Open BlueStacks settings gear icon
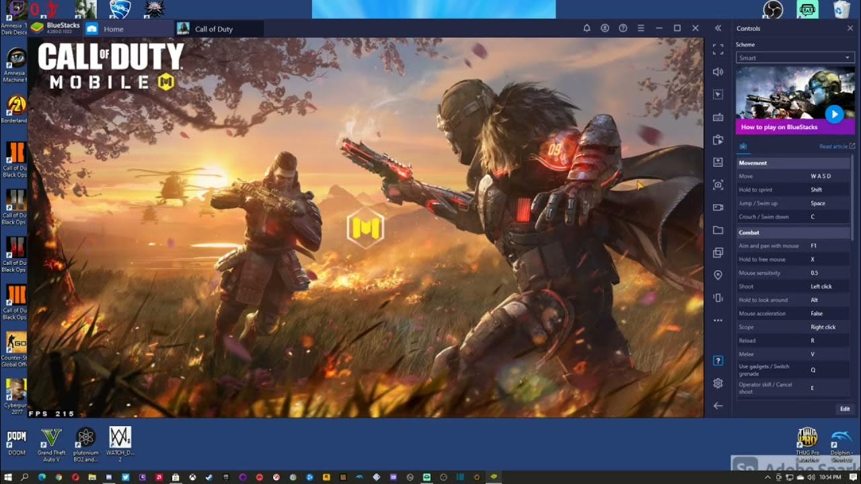This screenshot has width=861, height=484. tap(718, 383)
